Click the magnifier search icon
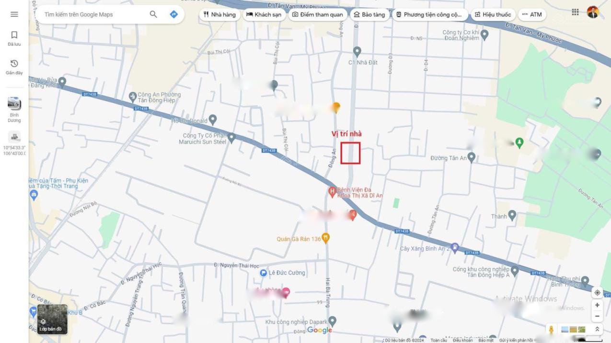 (153, 14)
